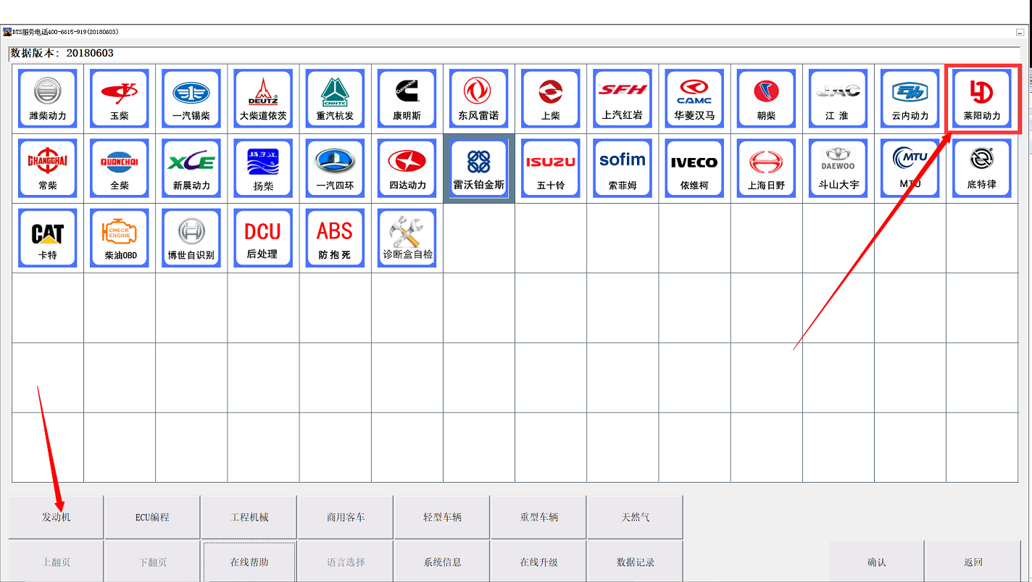The width and height of the screenshot is (1032, 582).
Task: Choose the 五十铃 ISUZU icon
Action: (551, 168)
